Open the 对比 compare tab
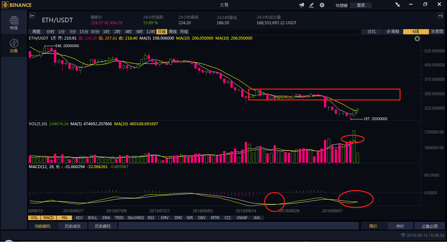Screen dimensions: 447x242 371,32
